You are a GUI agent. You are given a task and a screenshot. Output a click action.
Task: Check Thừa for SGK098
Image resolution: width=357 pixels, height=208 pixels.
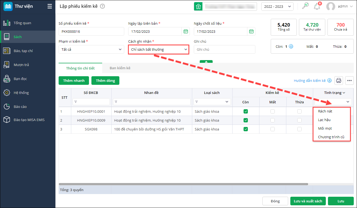299,129
